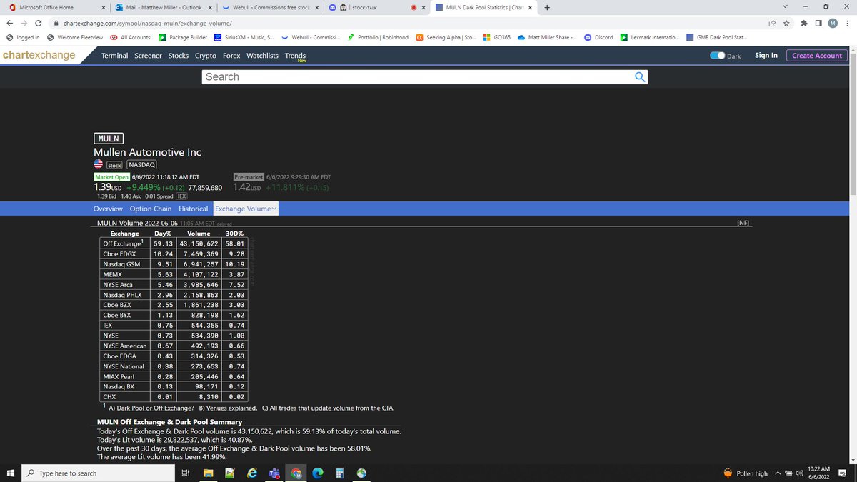Open the Package Builder bookmark

click(183, 37)
